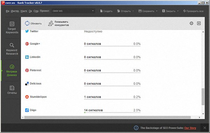Open the Инстр menu
This screenshot has width=210, height=133.
coord(15,11)
